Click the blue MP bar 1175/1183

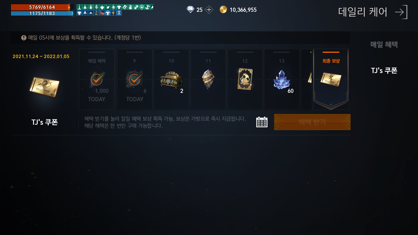(x=42, y=13)
